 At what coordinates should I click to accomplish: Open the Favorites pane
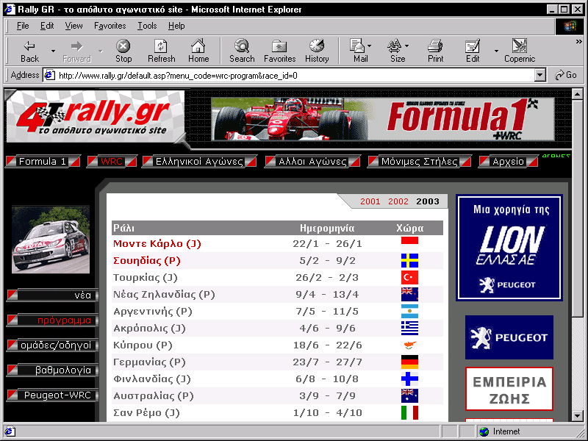point(280,51)
